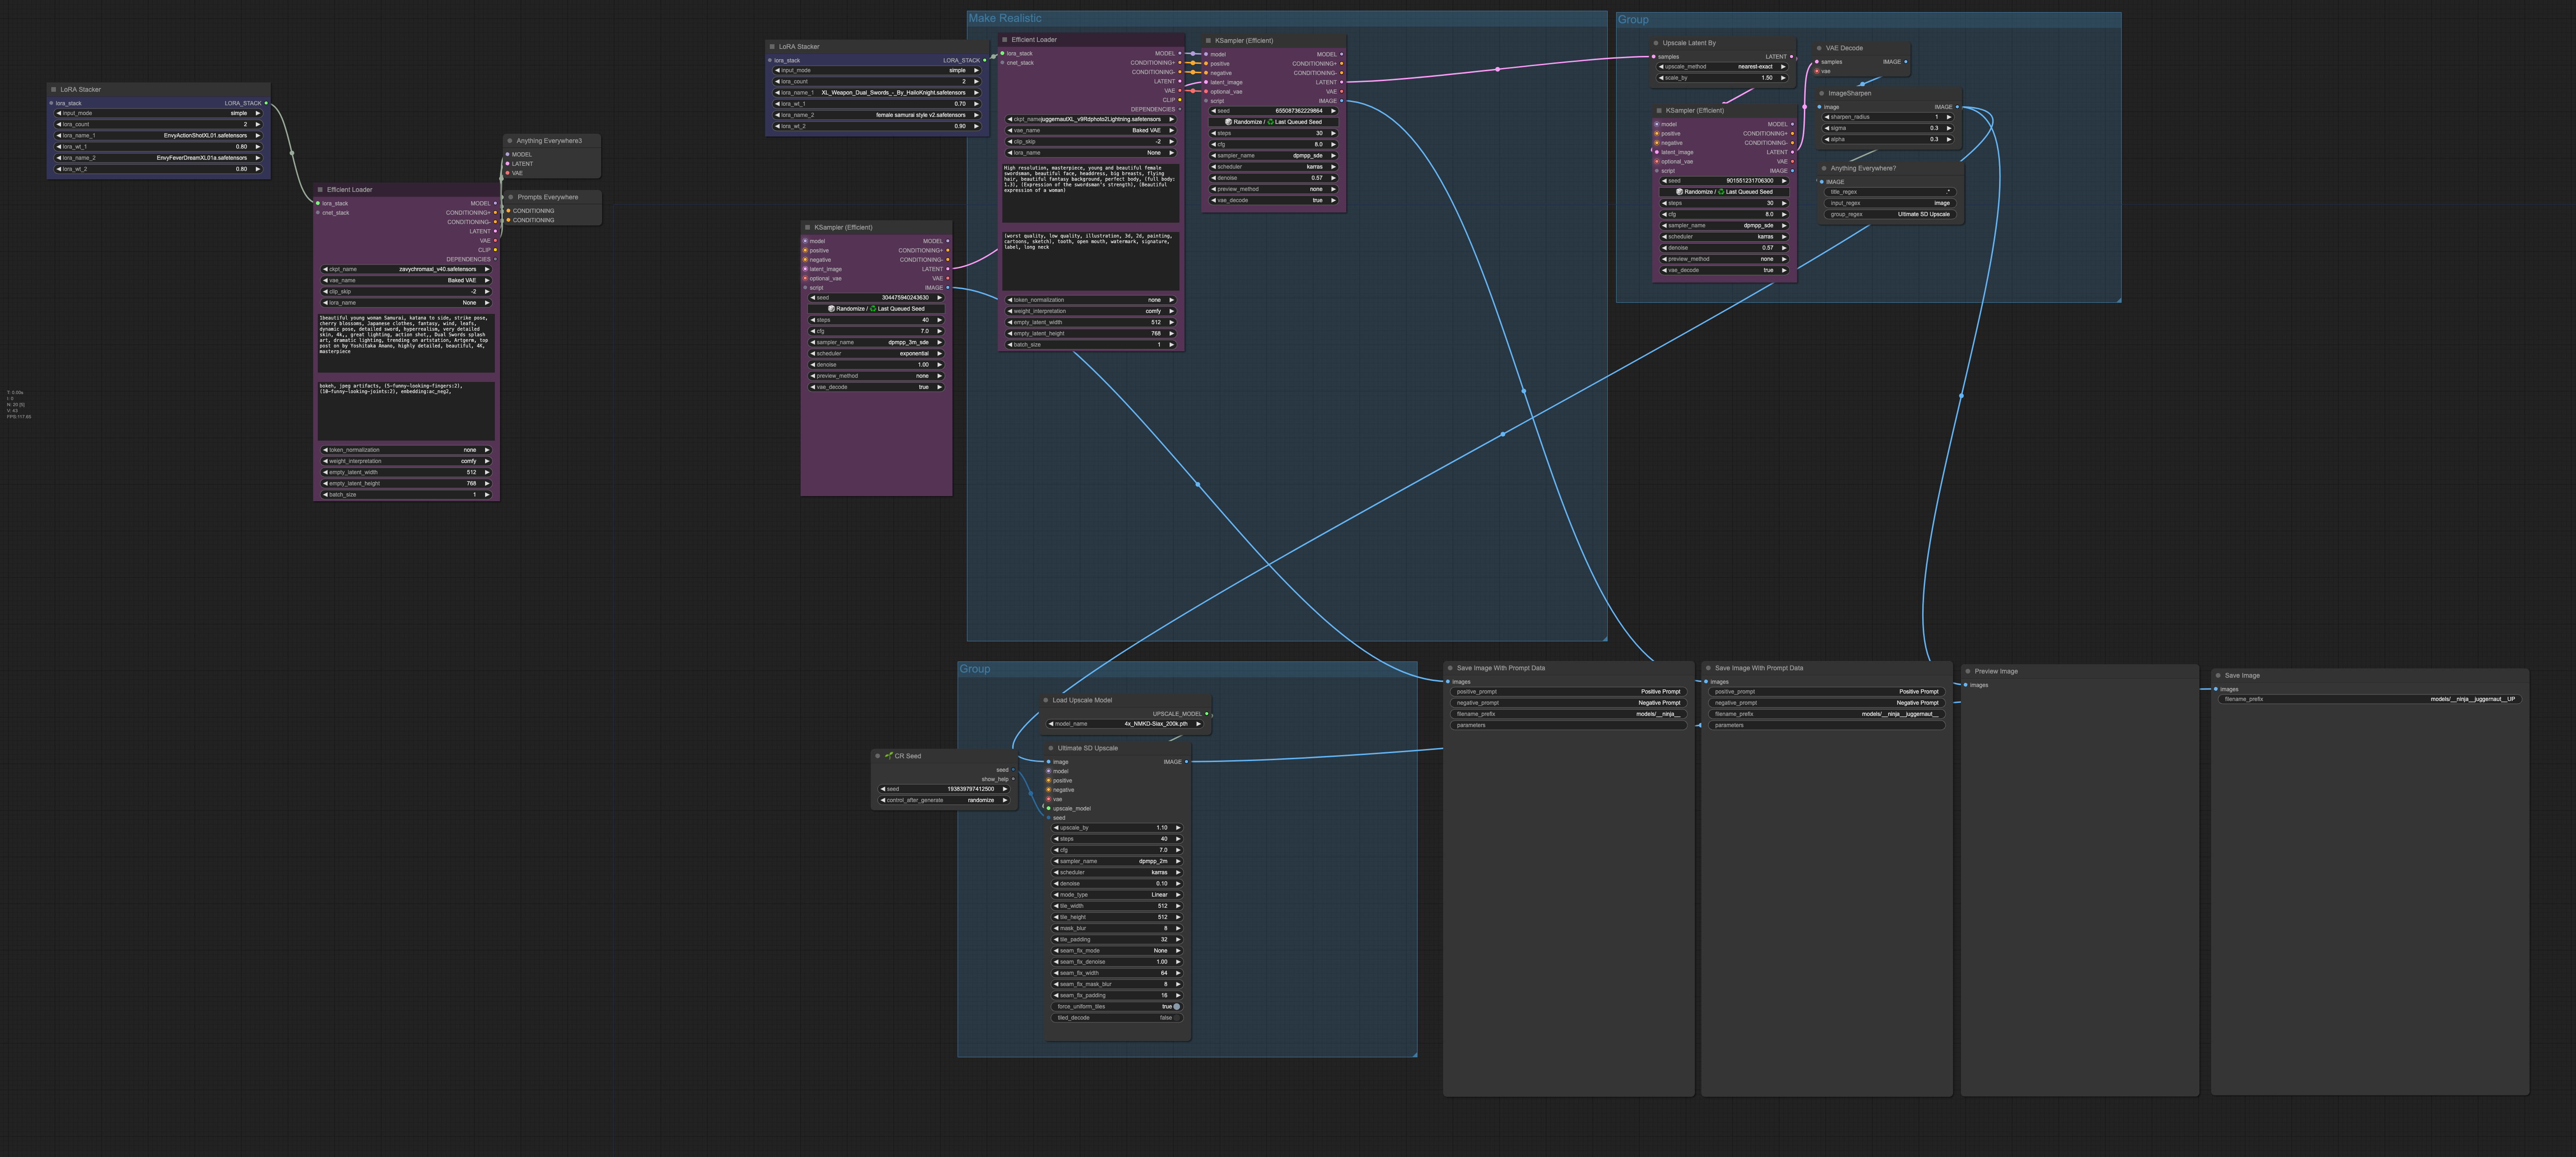2576x1157 pixels.
Task: Click the UPSCALE_MODEL output connector on Load Upscale Model
Action: [x=1207, y=715]
